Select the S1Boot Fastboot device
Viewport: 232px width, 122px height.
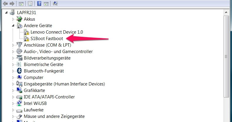[46, 38]
